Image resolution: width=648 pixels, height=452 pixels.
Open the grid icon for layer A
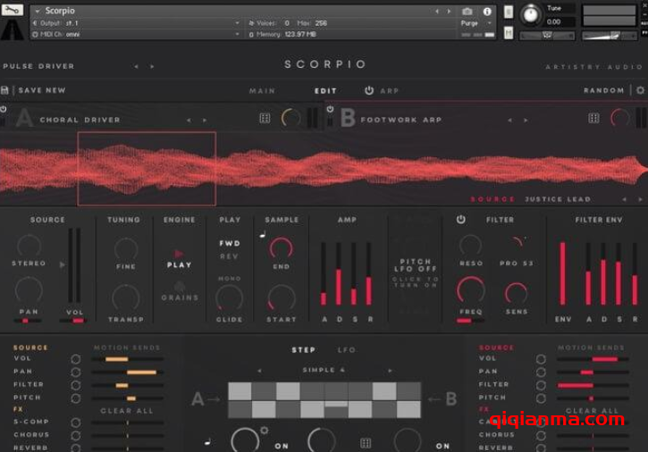(x=265, y=119)
